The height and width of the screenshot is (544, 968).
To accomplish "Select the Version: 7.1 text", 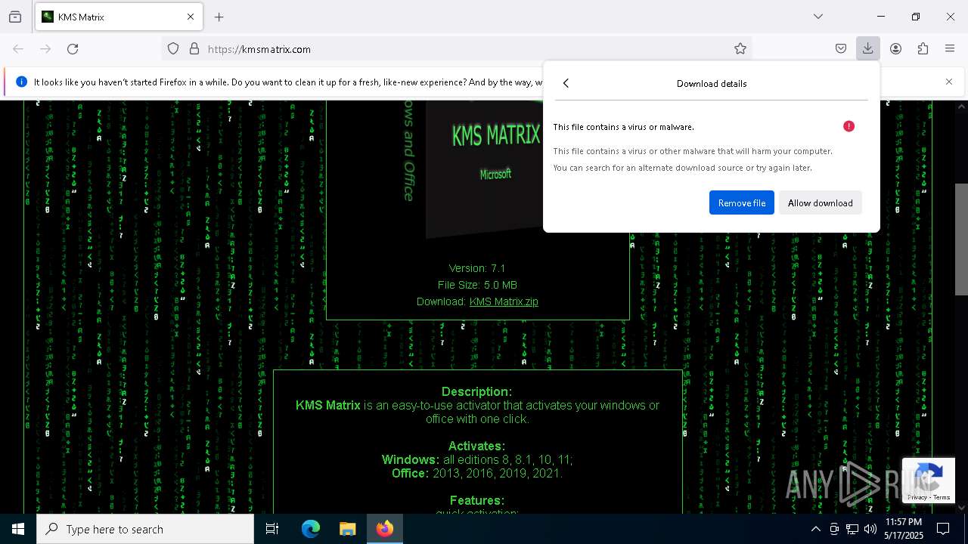I will click(476, 268).
